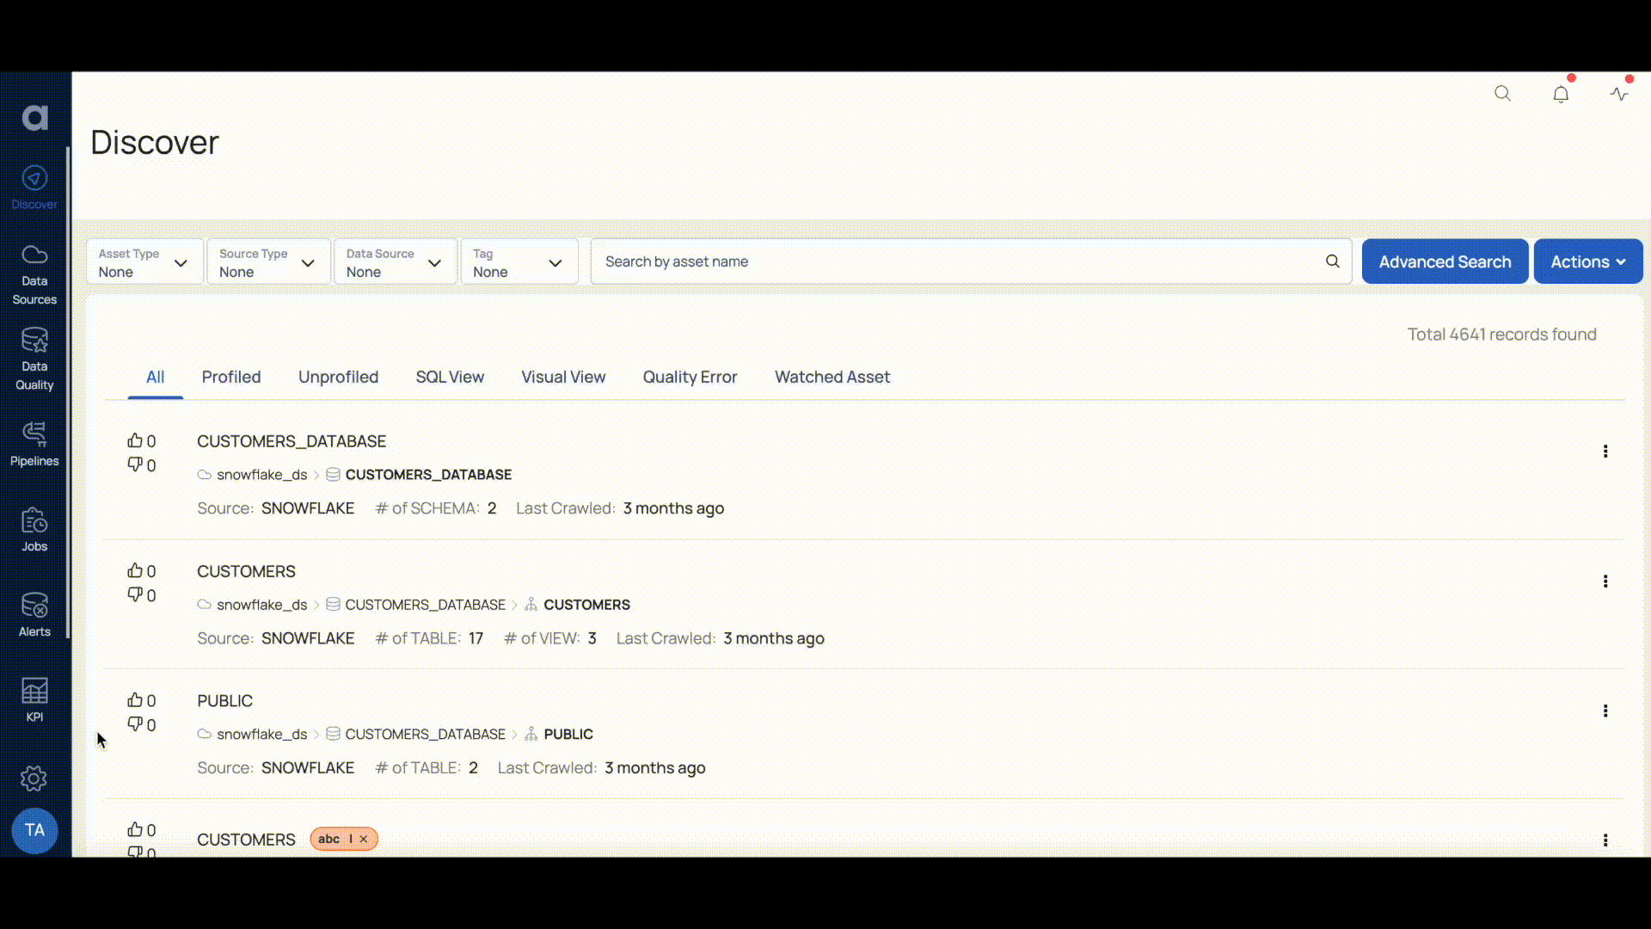Expand the Tag filter dropdown
Viewport: 1651px width, 929px height.
[x=519, y=262]
